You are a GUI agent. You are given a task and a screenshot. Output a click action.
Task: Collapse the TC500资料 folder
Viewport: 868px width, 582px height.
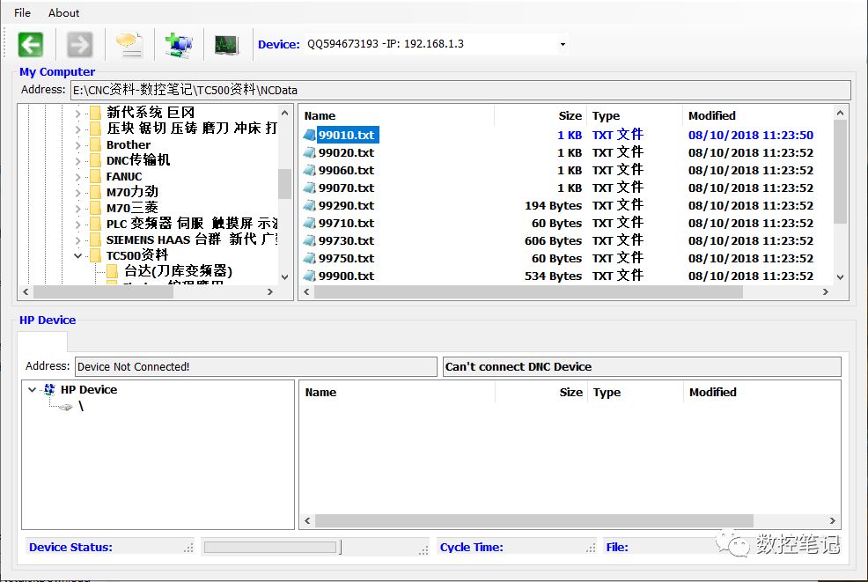click(78, 255)
